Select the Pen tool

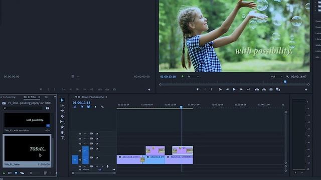pyautogui.click(x=62, y=127)
